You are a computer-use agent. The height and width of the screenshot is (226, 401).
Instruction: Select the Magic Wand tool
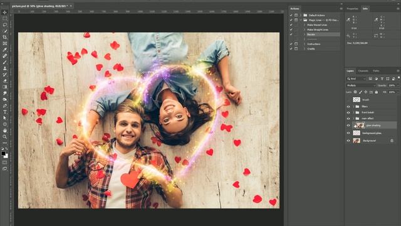[4, 31]
